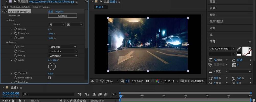Click the lock column header icon
The image size is (256, 102).
(13, 101)
